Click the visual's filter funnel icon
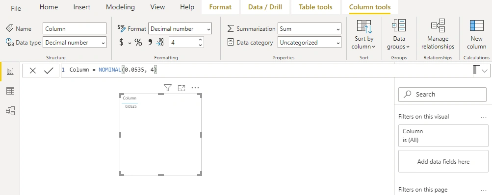Screen dimensions: 492x195 pos(168,88)
